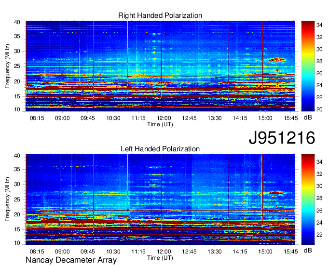Click 20 dB value on Right Handed colorbar
Viewport: 328px width, 266px height.
pos(319,109)
